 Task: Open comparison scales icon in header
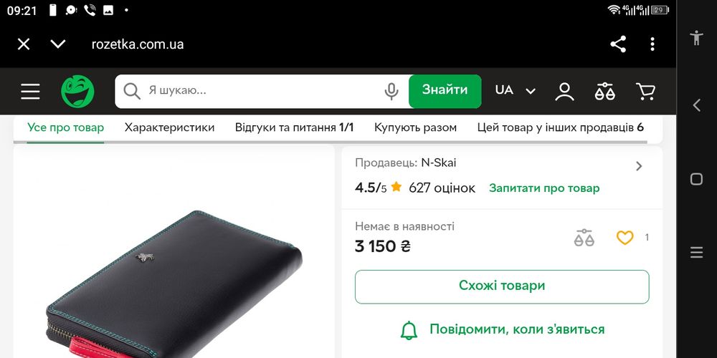pyautogui.click(x=605, y=92)
